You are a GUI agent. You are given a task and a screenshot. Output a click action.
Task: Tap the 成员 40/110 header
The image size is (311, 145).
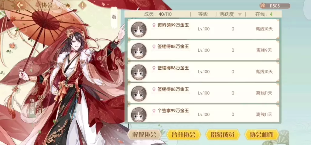(158, 14)
